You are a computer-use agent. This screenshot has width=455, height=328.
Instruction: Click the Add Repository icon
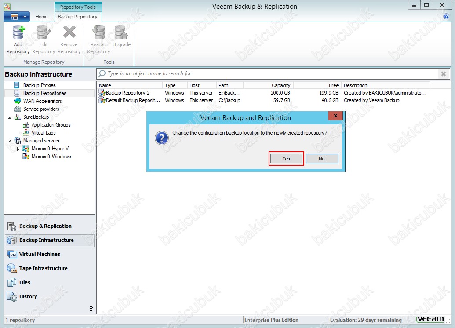[19, 32]
